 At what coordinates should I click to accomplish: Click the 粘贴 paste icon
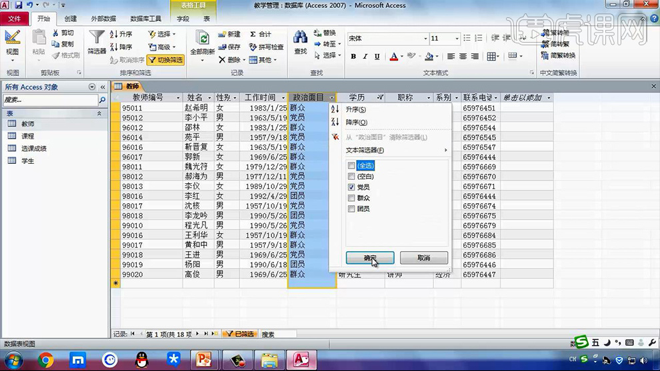click(x=39, y=38)
